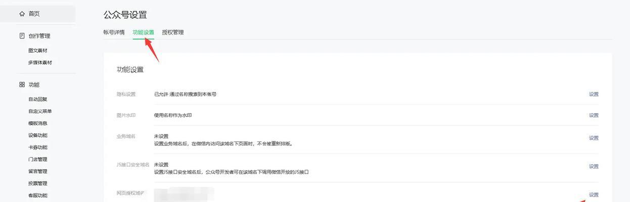
Task: Click 未设置 under 业务域名
Action: click(161, 136)
